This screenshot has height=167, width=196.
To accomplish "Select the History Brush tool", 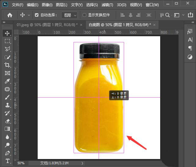I will pyautogui.click(x=7, y=113).
